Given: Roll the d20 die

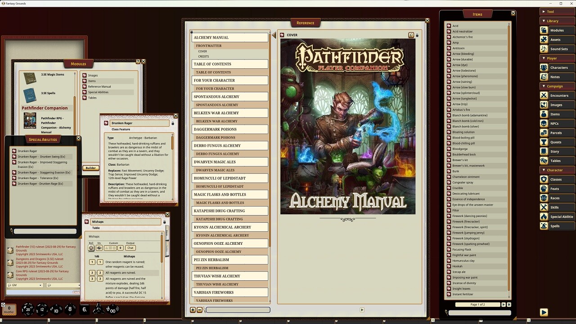Looking at the screenshot, I should [28, 309].
